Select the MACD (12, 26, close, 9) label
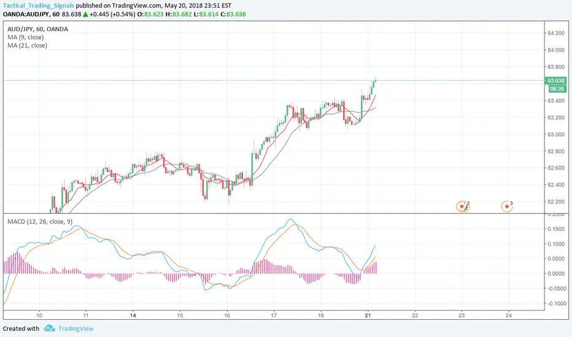The height and width of the screenshot is (337, 572). (x=40, y=222)
